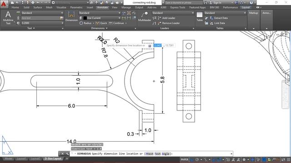Switch to the Model layout tab
This screenshot has height=163, width=291.
click(x=8, y=158)
